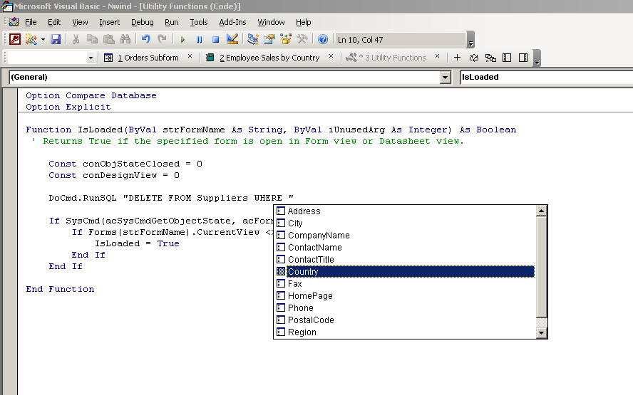
Task: Switch to the Orders Subform tab
Action: [x=148, y=58]
